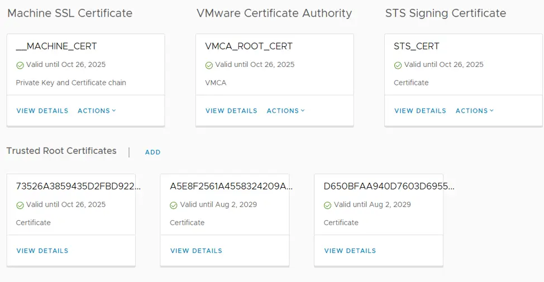Click 'Valid until Aug 2, 2029' on A5E8F2561A4558324209A
Screen dimensions: 544x282
(218, 205)
